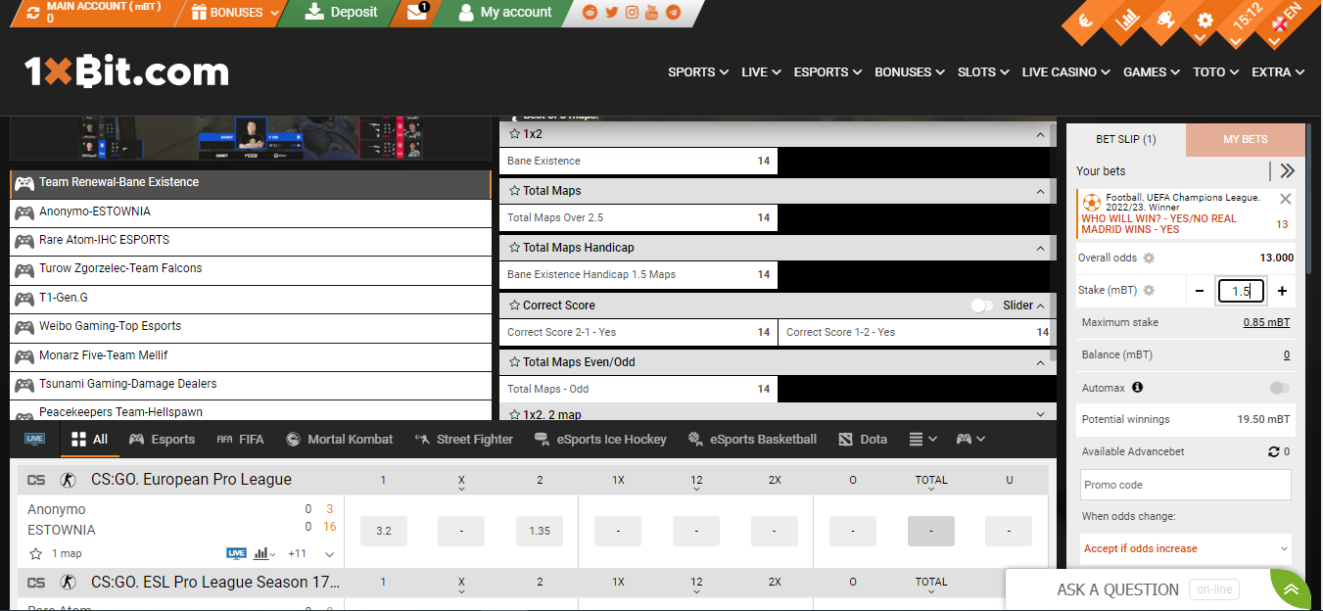Star the Total Maps market
The height and width of the screenshot is (611, 1323).
pos(514,191)
